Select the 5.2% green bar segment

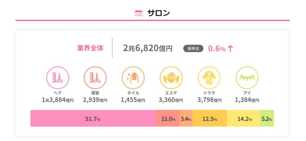tap(267, 119)
